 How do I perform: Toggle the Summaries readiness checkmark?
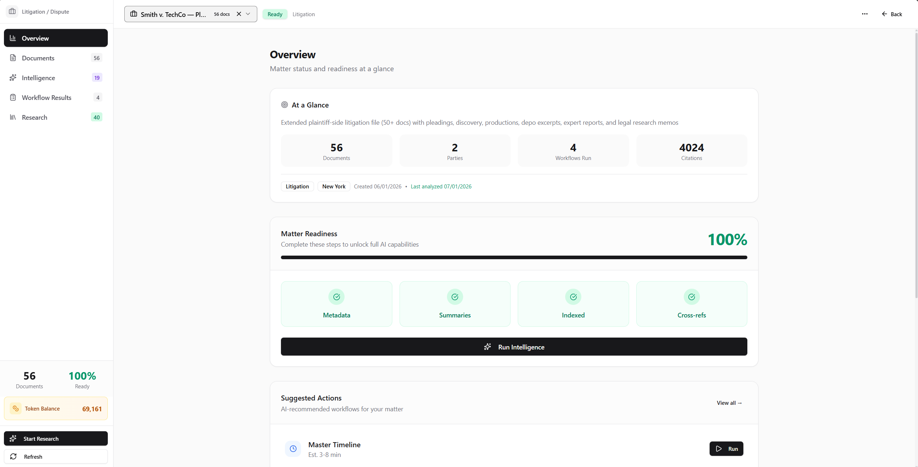tap(455, 297)
